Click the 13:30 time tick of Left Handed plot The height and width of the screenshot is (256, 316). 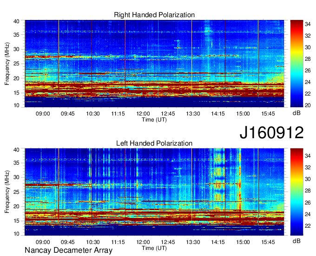(x=193, y=242)
